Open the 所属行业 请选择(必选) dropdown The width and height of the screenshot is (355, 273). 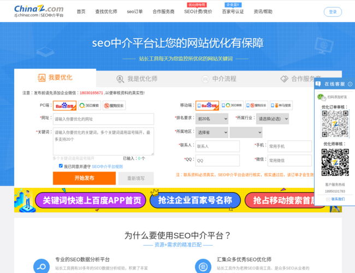tap(273, 119)
